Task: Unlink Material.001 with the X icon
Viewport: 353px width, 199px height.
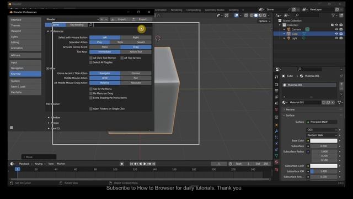Action: (333, 102)
